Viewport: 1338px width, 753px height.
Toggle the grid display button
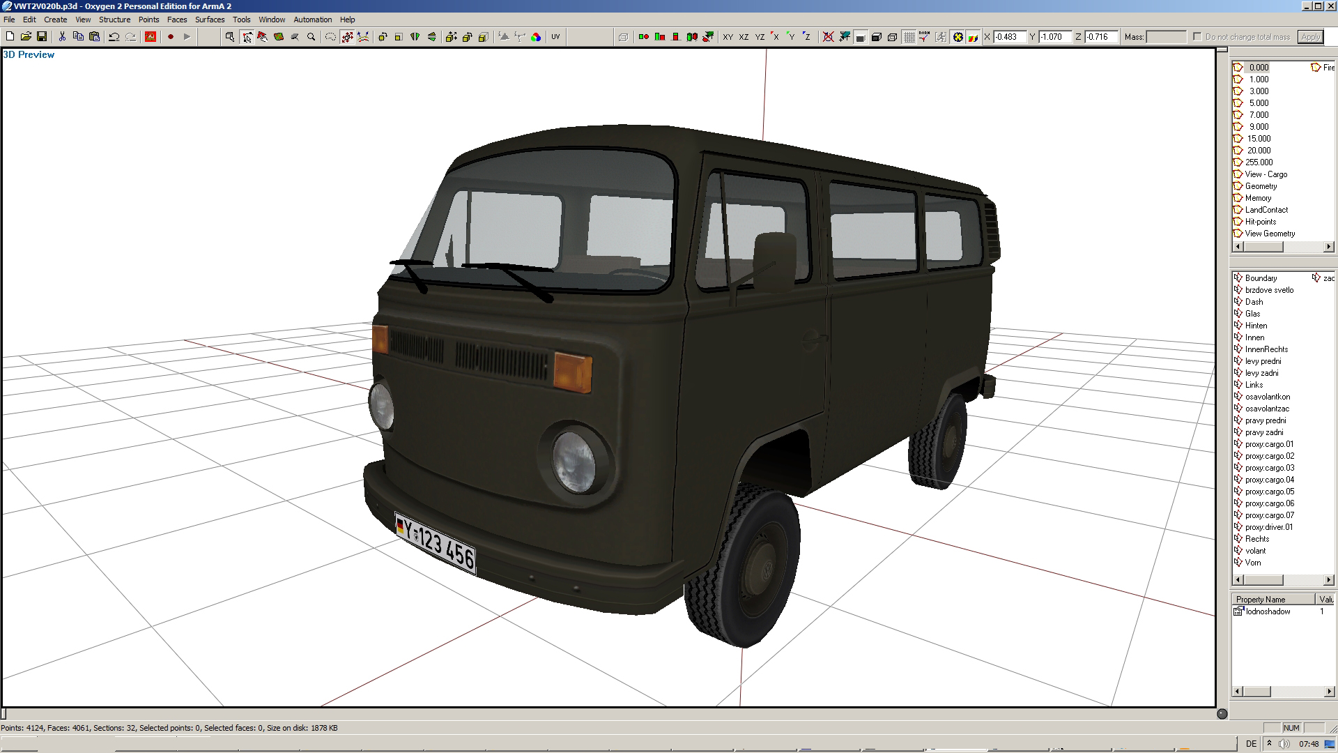tap(909, 37)
